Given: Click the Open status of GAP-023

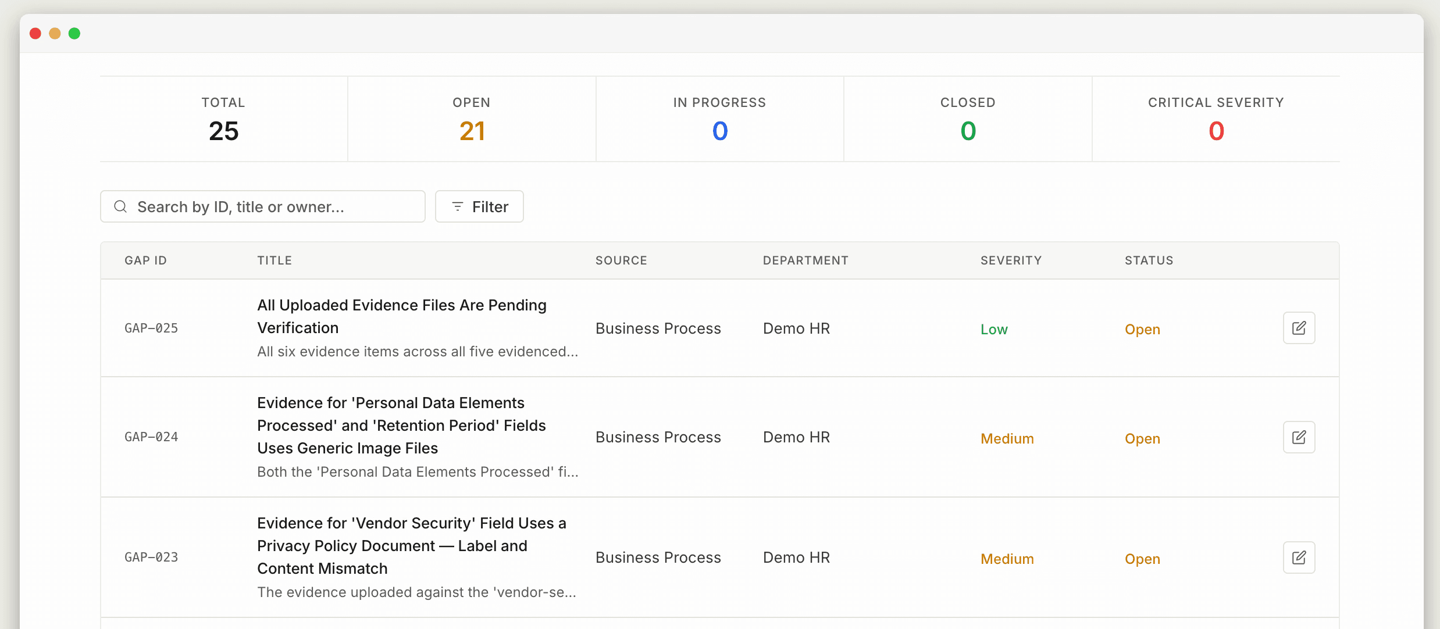Looking at the screenshot, I should 1142,559.
